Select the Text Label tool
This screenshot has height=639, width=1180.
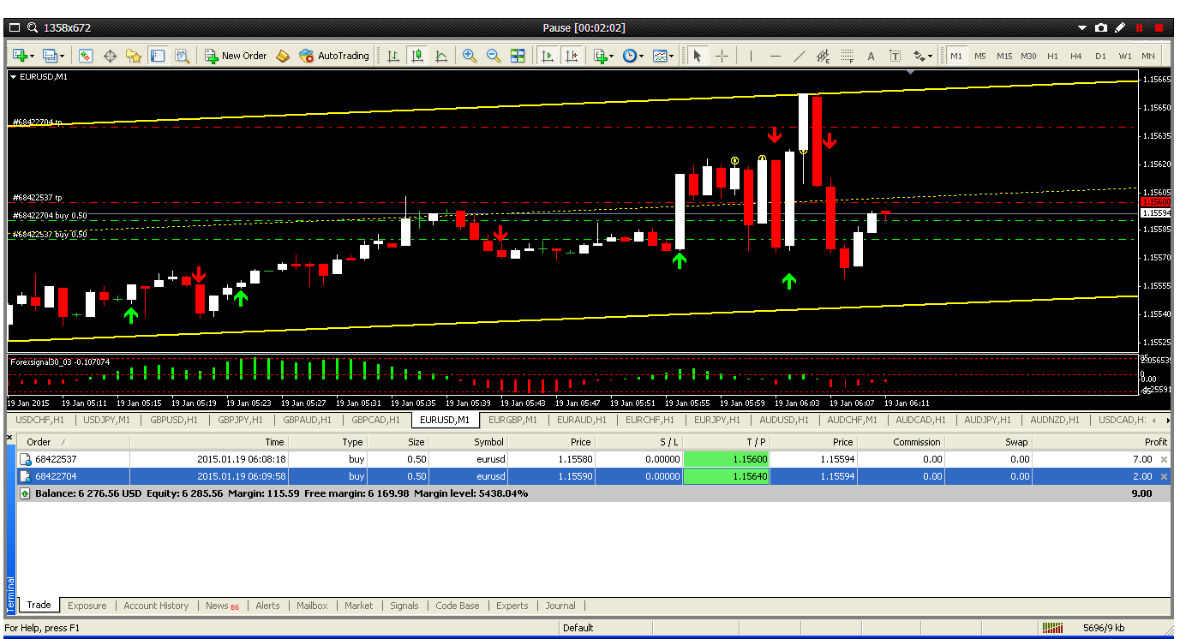pos(895,56)
